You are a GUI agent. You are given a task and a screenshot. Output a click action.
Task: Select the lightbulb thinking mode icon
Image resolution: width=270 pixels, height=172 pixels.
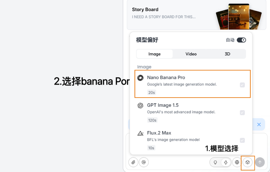pyautogui.click(x=215, y=162)
